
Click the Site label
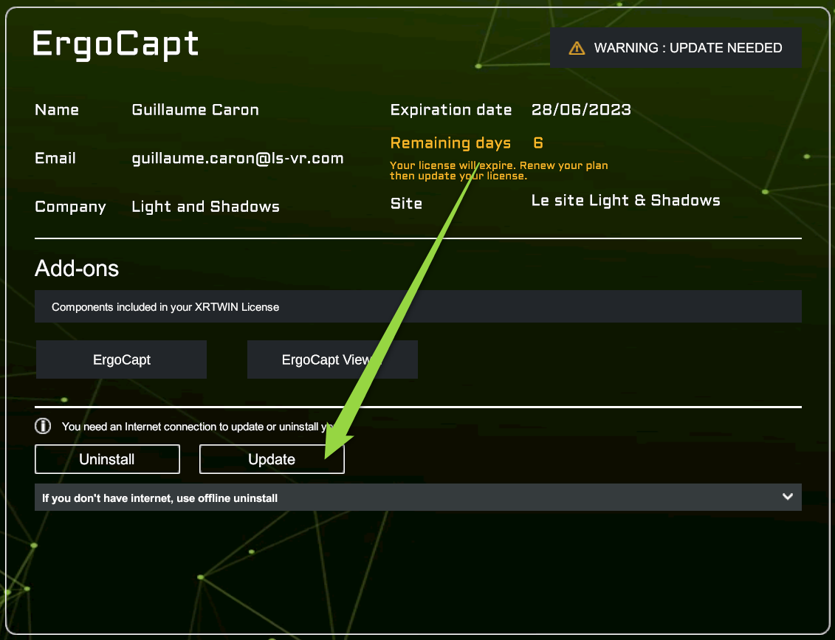406,204
